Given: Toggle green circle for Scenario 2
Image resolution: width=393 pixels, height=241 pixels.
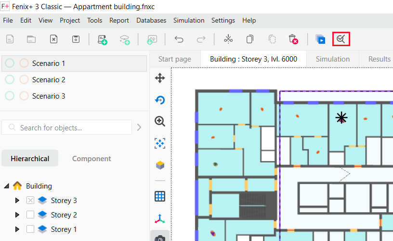Looking at the screenshot, I should 10,79.
